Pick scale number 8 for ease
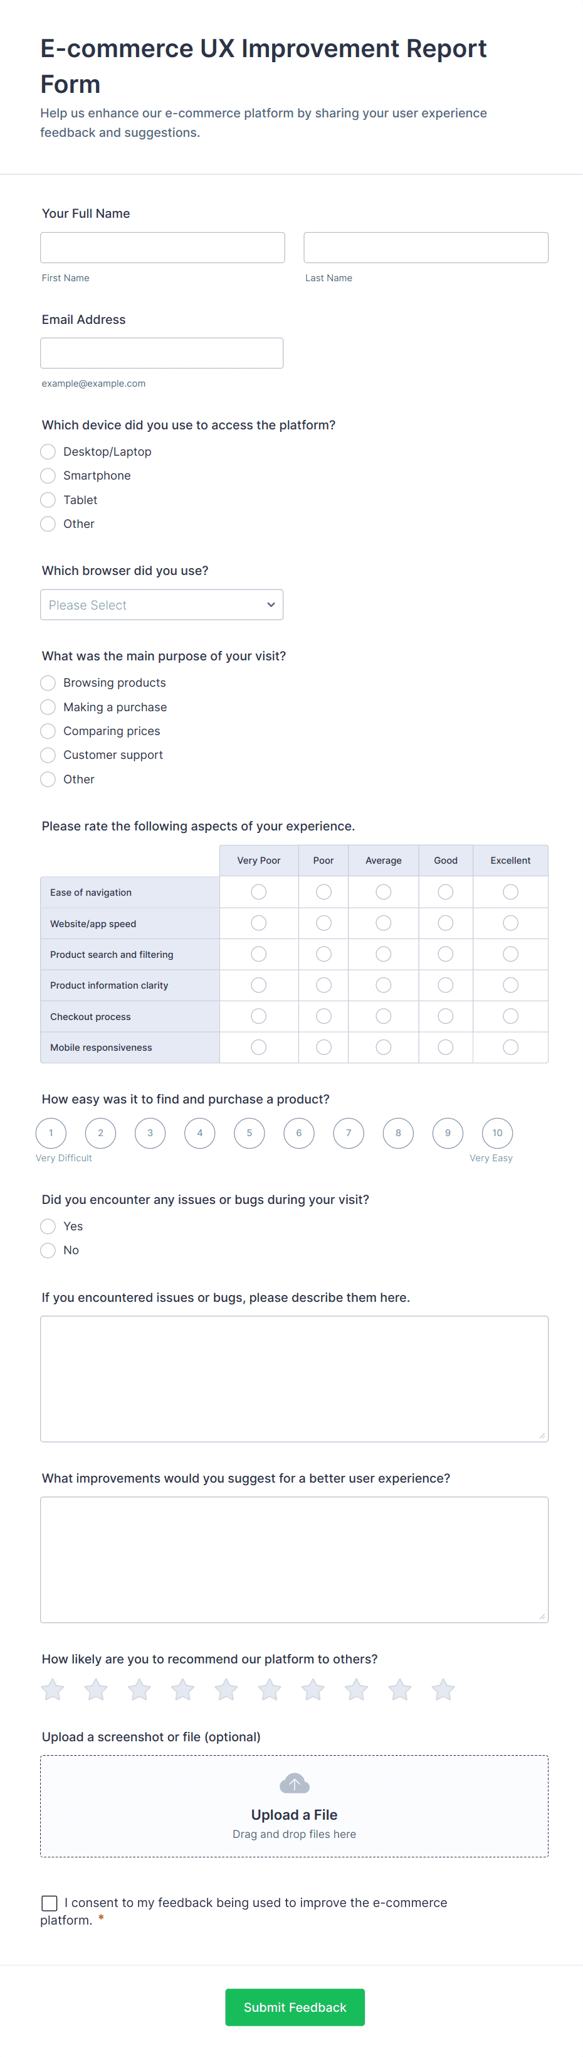583x2057 pixels. pyautogui.click(x=398, y=1132)
